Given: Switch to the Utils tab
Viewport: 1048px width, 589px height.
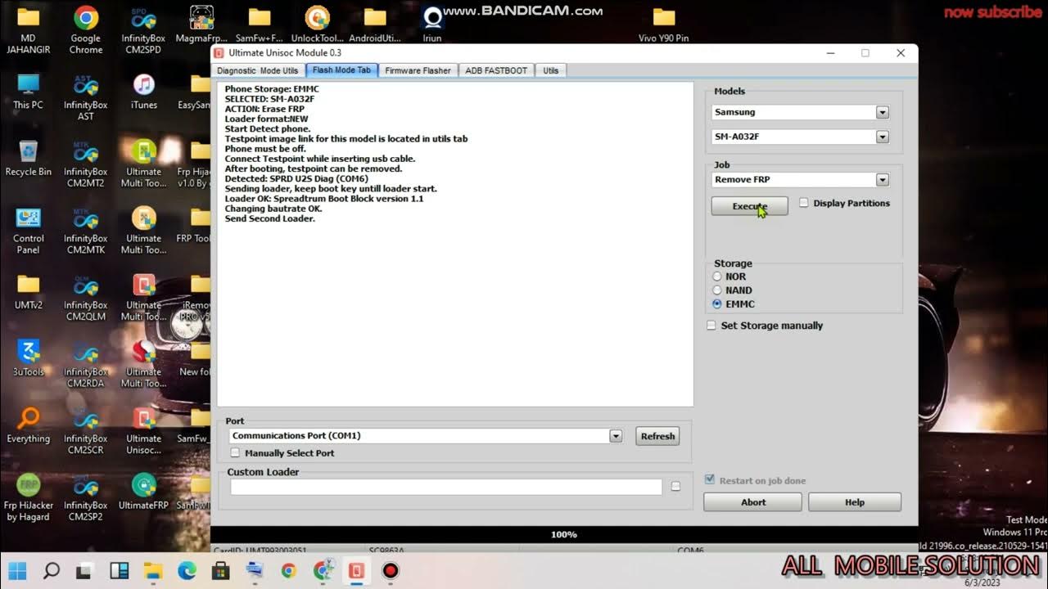Looking at the screenshot, I should click(x=551, y=70).
